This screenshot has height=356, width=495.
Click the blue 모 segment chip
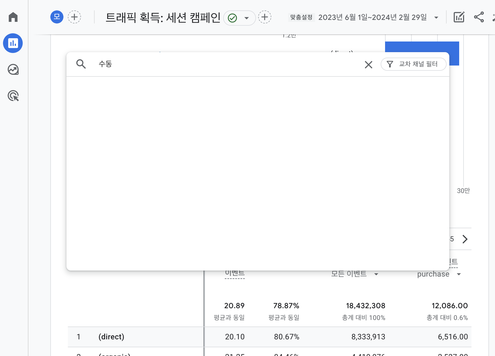[57, 17]
